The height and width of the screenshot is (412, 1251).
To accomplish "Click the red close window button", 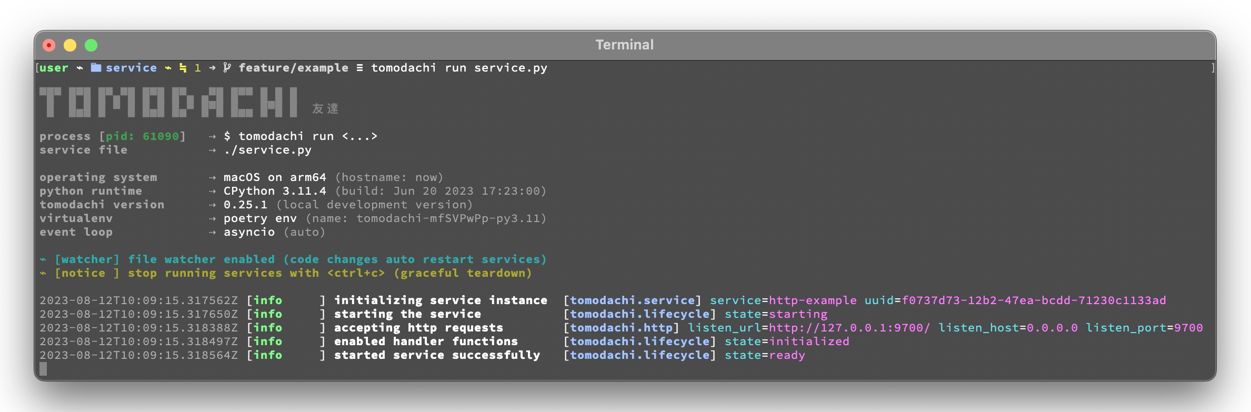I will 49,45.
